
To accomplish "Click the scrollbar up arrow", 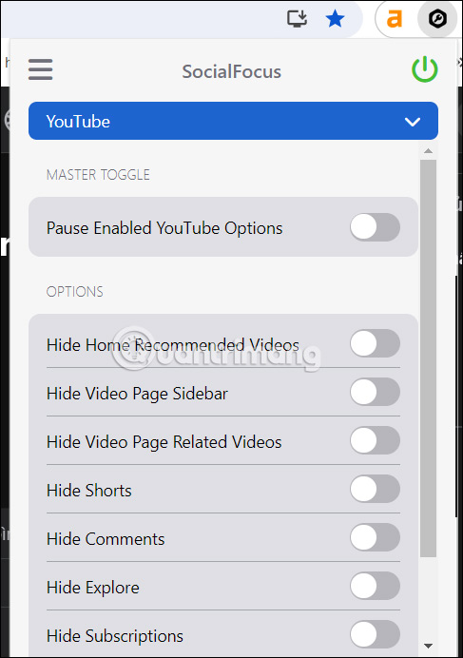I will coord(428,150).
